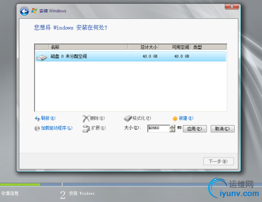Click the size field containing 40960

(158, 128)
